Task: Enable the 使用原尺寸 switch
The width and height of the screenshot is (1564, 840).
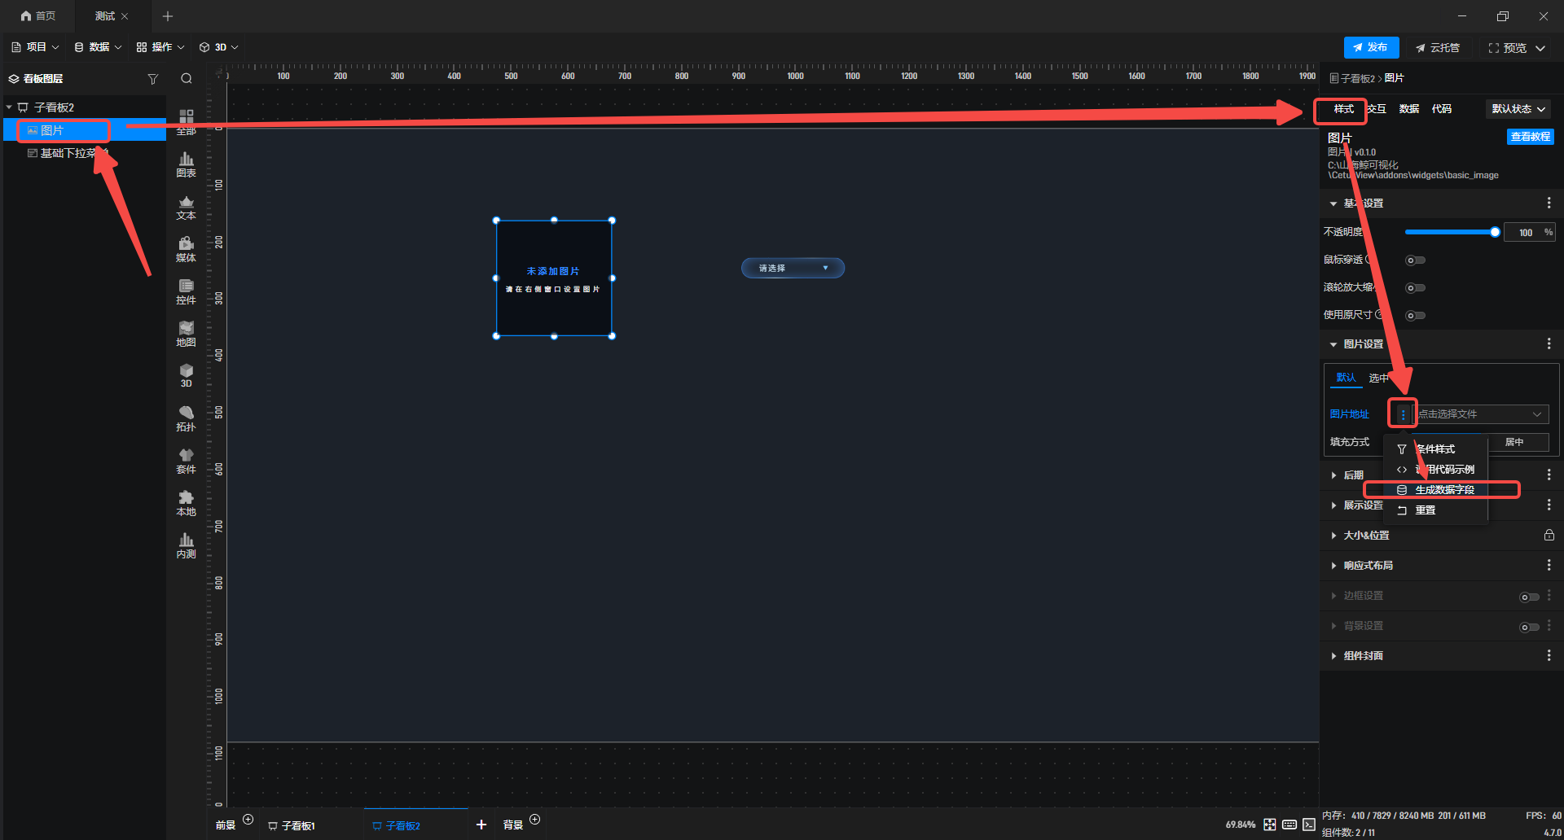Action: [x=1415, y=316]
